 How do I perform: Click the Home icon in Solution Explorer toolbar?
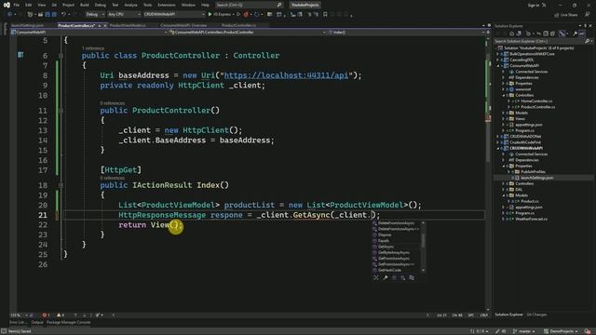point(511,33)
